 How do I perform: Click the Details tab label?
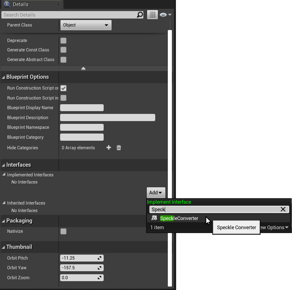tap(21, 4)
